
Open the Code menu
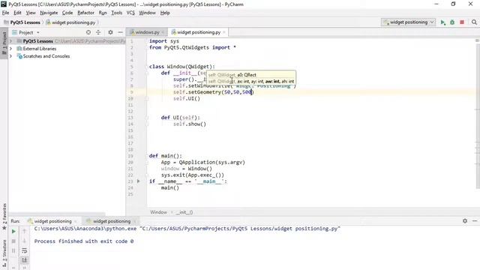(x=67, y=13)
